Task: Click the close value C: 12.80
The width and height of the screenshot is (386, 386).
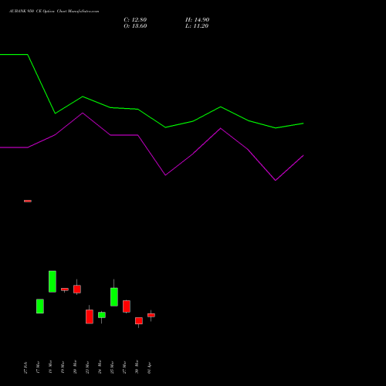Action: [135, 20]
